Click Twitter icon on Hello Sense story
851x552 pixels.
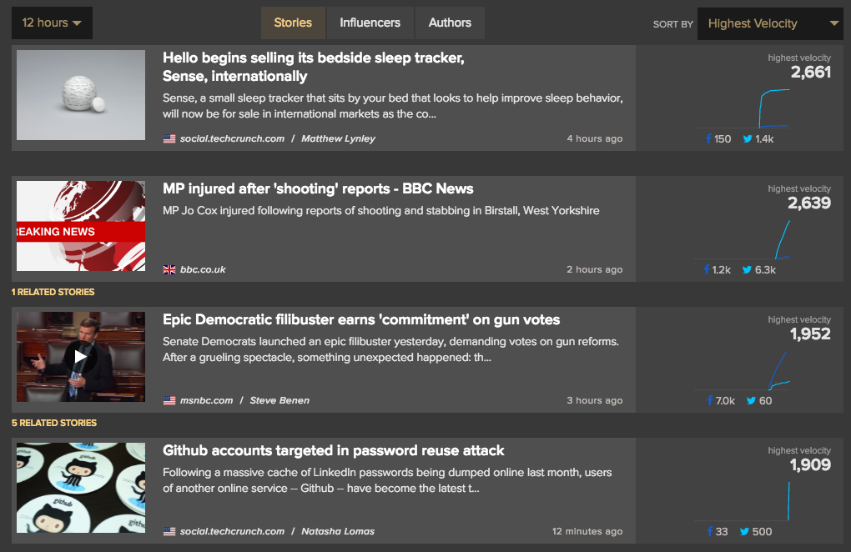point(748,139)
